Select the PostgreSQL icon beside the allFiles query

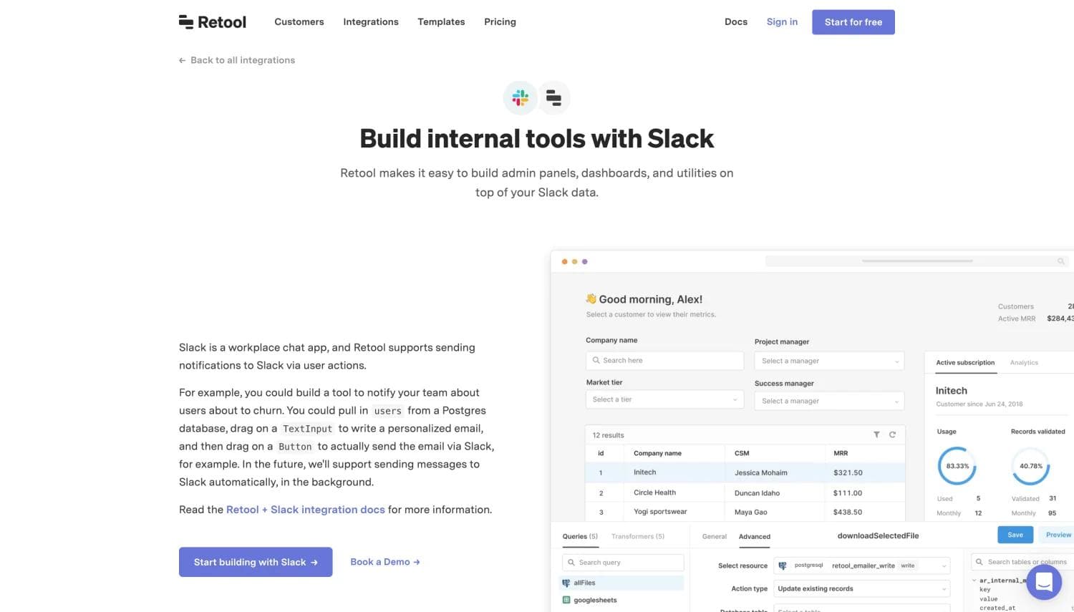pyautogui.click(x=566, y=582)
